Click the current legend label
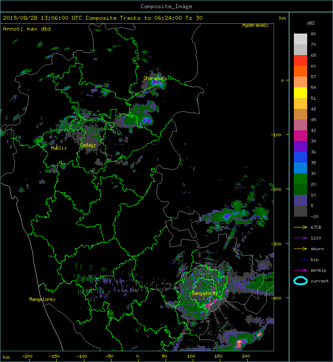333x362 pixels. click(x=320, y=281)
